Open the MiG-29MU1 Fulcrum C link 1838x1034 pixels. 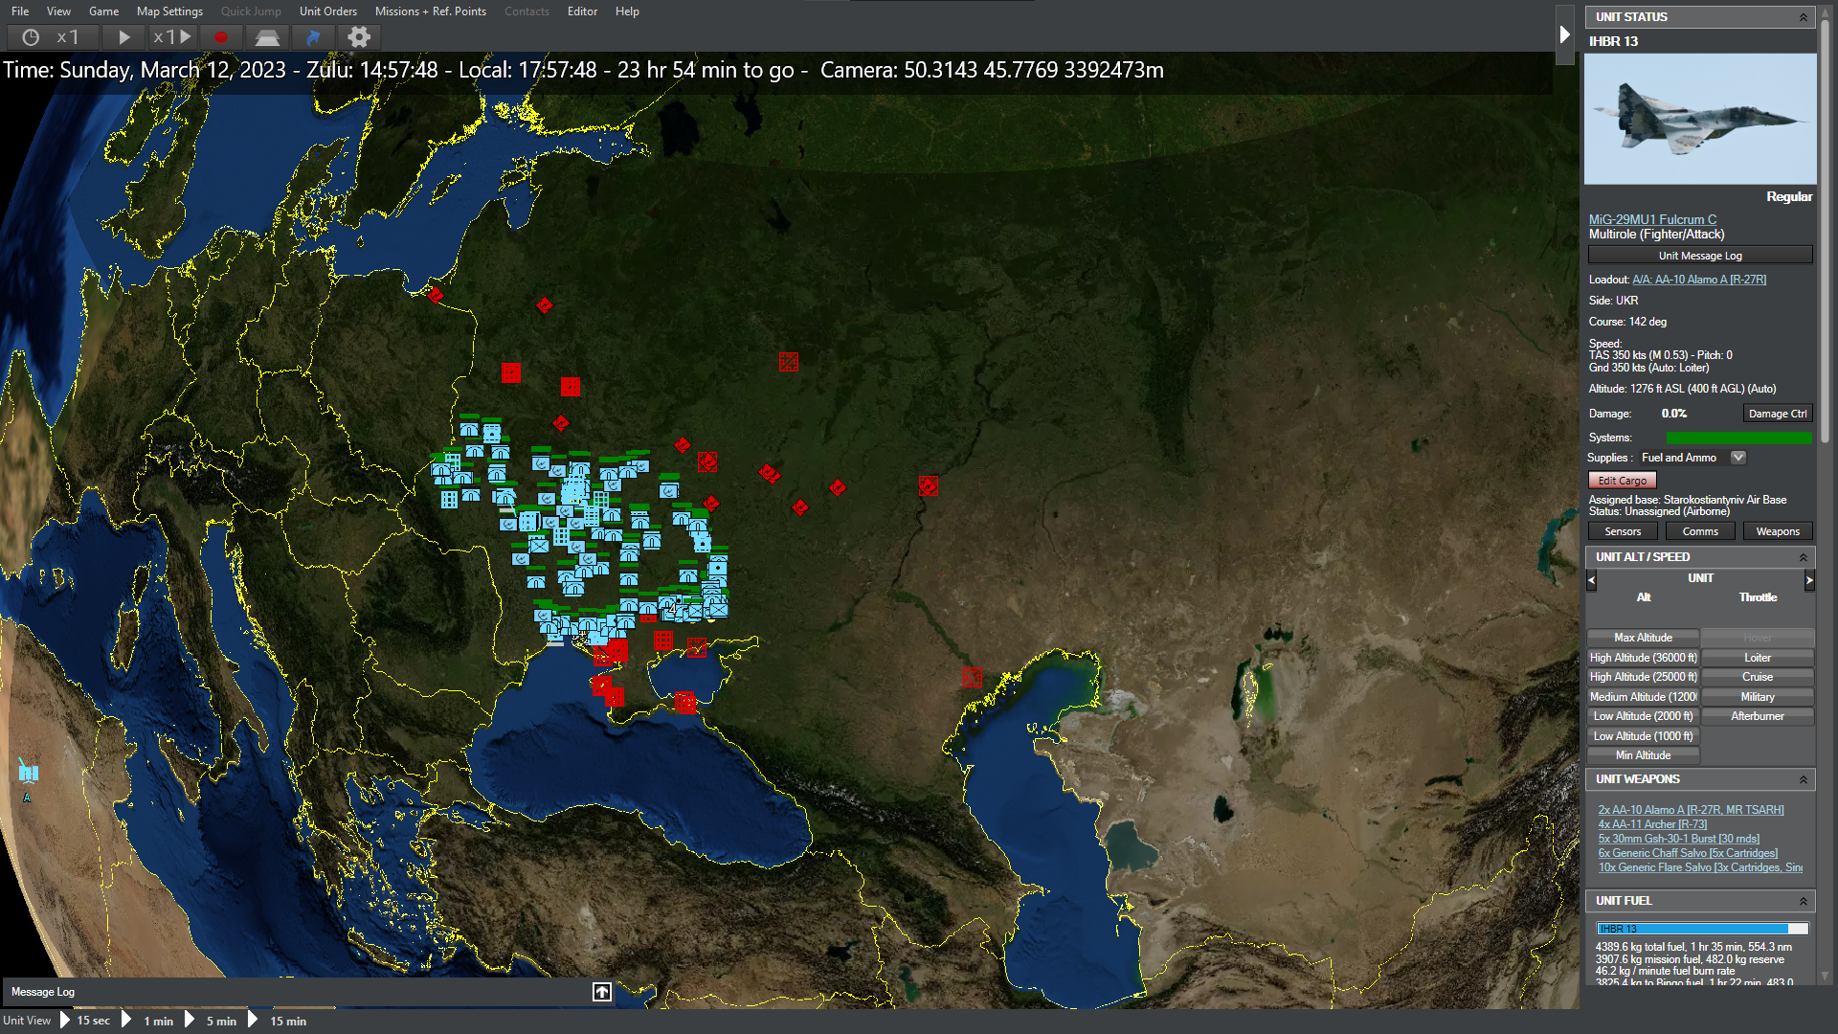point(1652,219)
